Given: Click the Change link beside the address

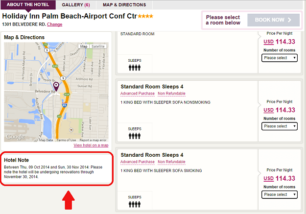Looking at the screenshot, I should point(54,24).
